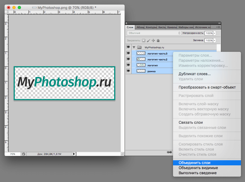245x182 pixels.
Task: Click the lock all padlock icon
Action: 158,41
